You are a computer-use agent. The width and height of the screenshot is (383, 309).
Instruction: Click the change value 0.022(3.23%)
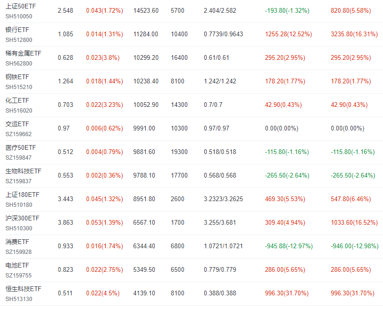point(105,105)
